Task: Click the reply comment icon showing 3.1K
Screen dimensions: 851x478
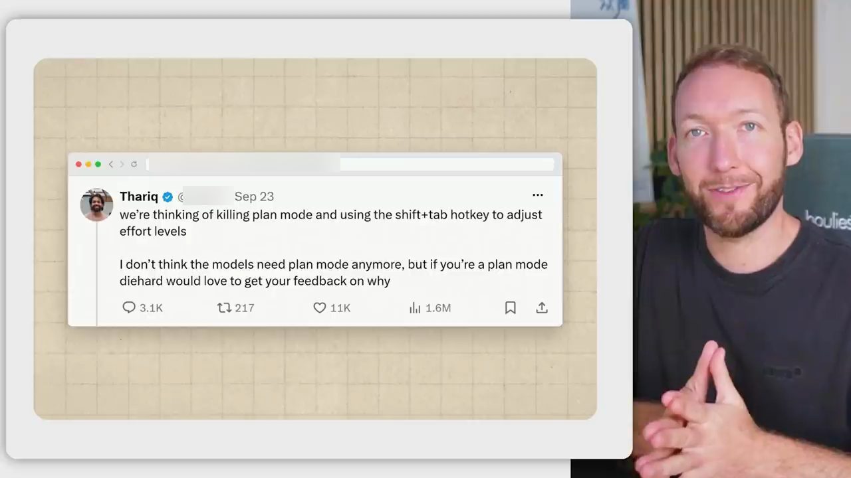Action: (129, 307)
